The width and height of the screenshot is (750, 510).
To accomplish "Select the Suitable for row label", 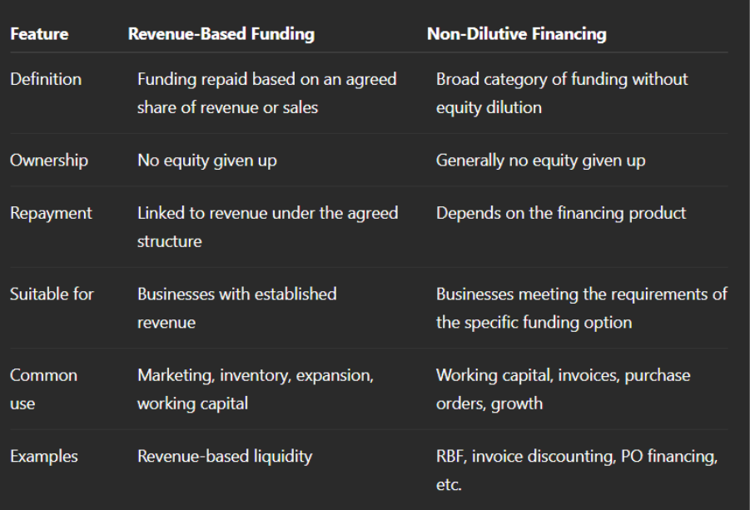I will (52, 294).
